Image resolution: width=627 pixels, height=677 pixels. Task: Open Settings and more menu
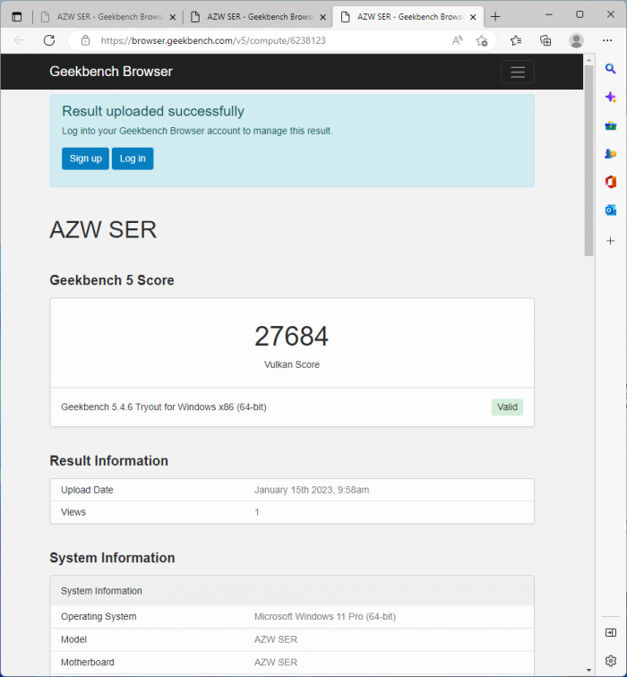coord(607,40)
